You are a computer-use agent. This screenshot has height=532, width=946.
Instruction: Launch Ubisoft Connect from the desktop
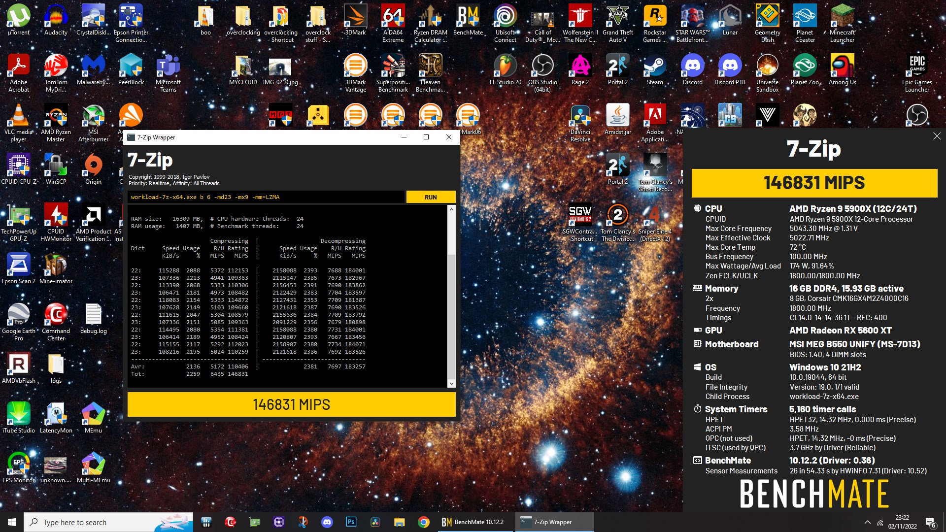click(505, 23)
